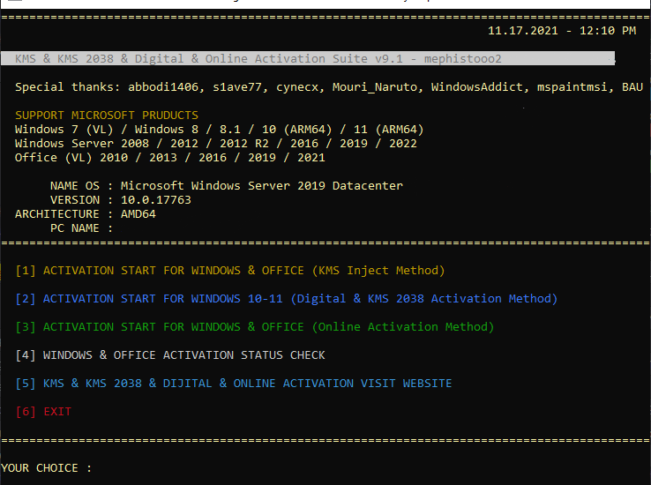Click the date and time 11.17.2021 - 12:10 PM
Image resolution: width=651 pixels, height=485 pixels.
(x=562, y=31)
